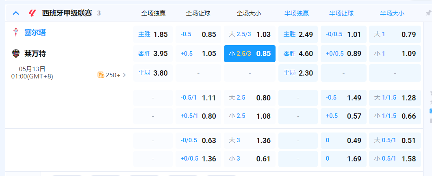This screenshot has width=432, height=176.
Task: Click the match count 3 badge
Action: 99,13
